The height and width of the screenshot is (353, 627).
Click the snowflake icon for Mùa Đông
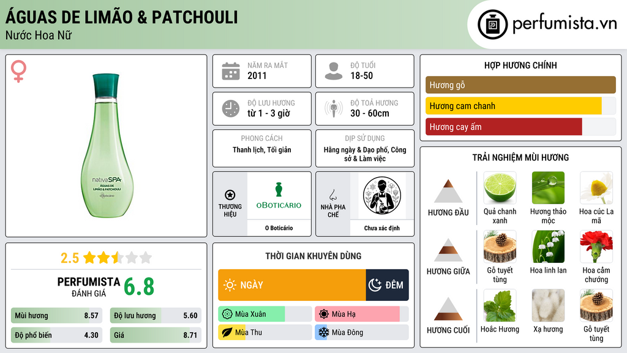(323, 332)
